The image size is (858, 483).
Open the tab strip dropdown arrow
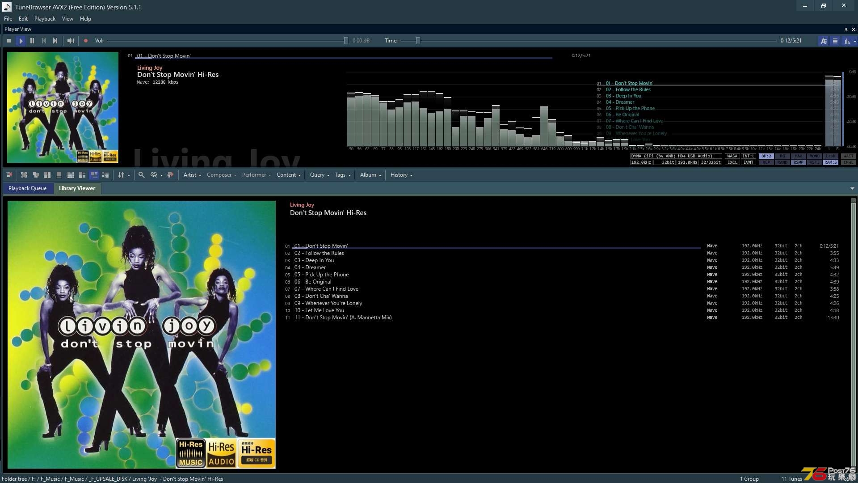pyautogui.click(x=852, y=189)
